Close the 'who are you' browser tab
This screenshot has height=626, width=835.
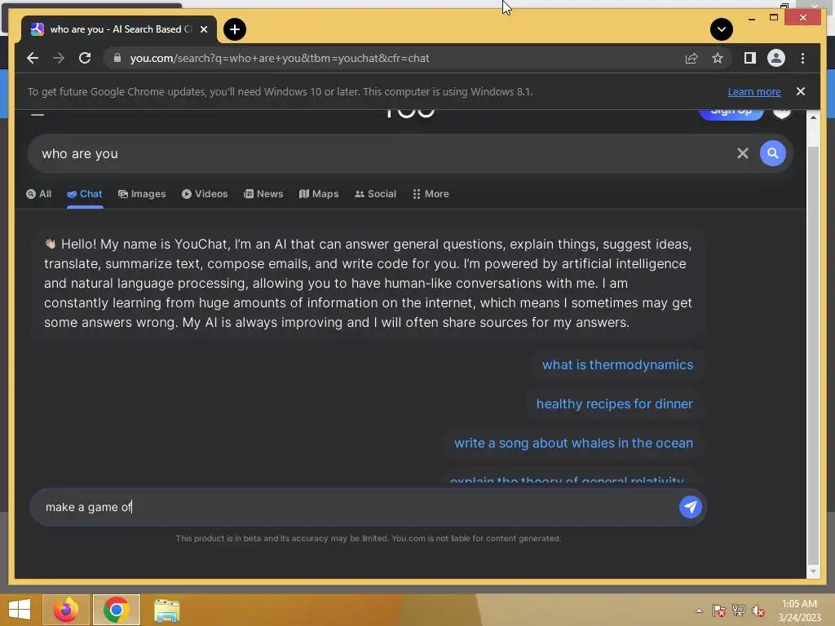pyautogui.click(x=203, y=29)
